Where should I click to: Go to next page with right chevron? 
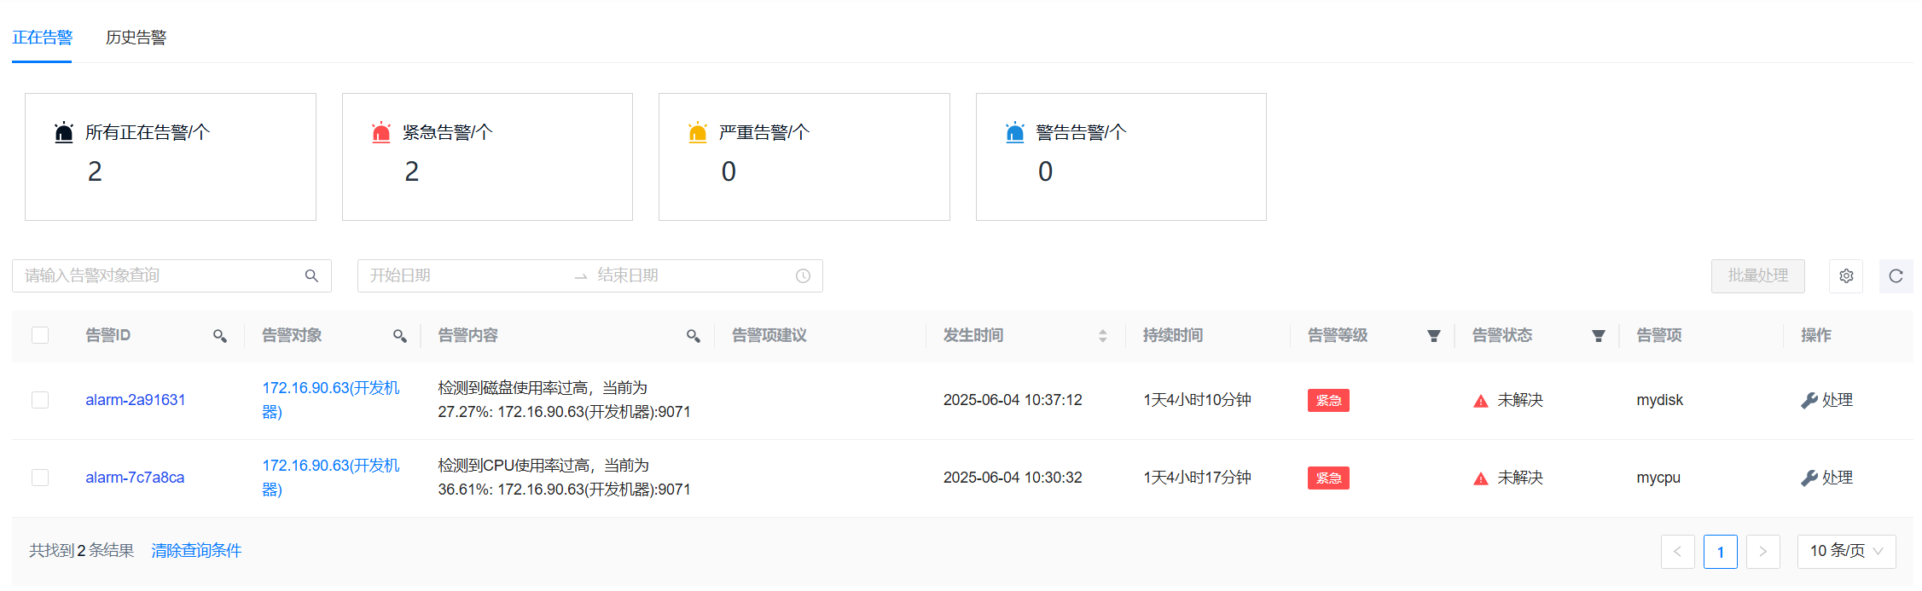(x=1762, y=551)
